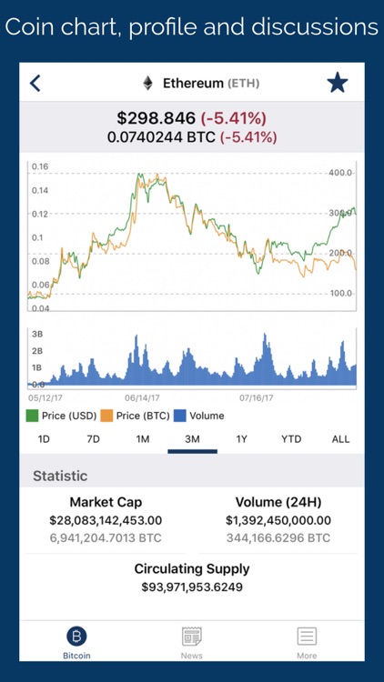
Task: Click the 344,166.6296 BTC value
Action: click(278, 538)
